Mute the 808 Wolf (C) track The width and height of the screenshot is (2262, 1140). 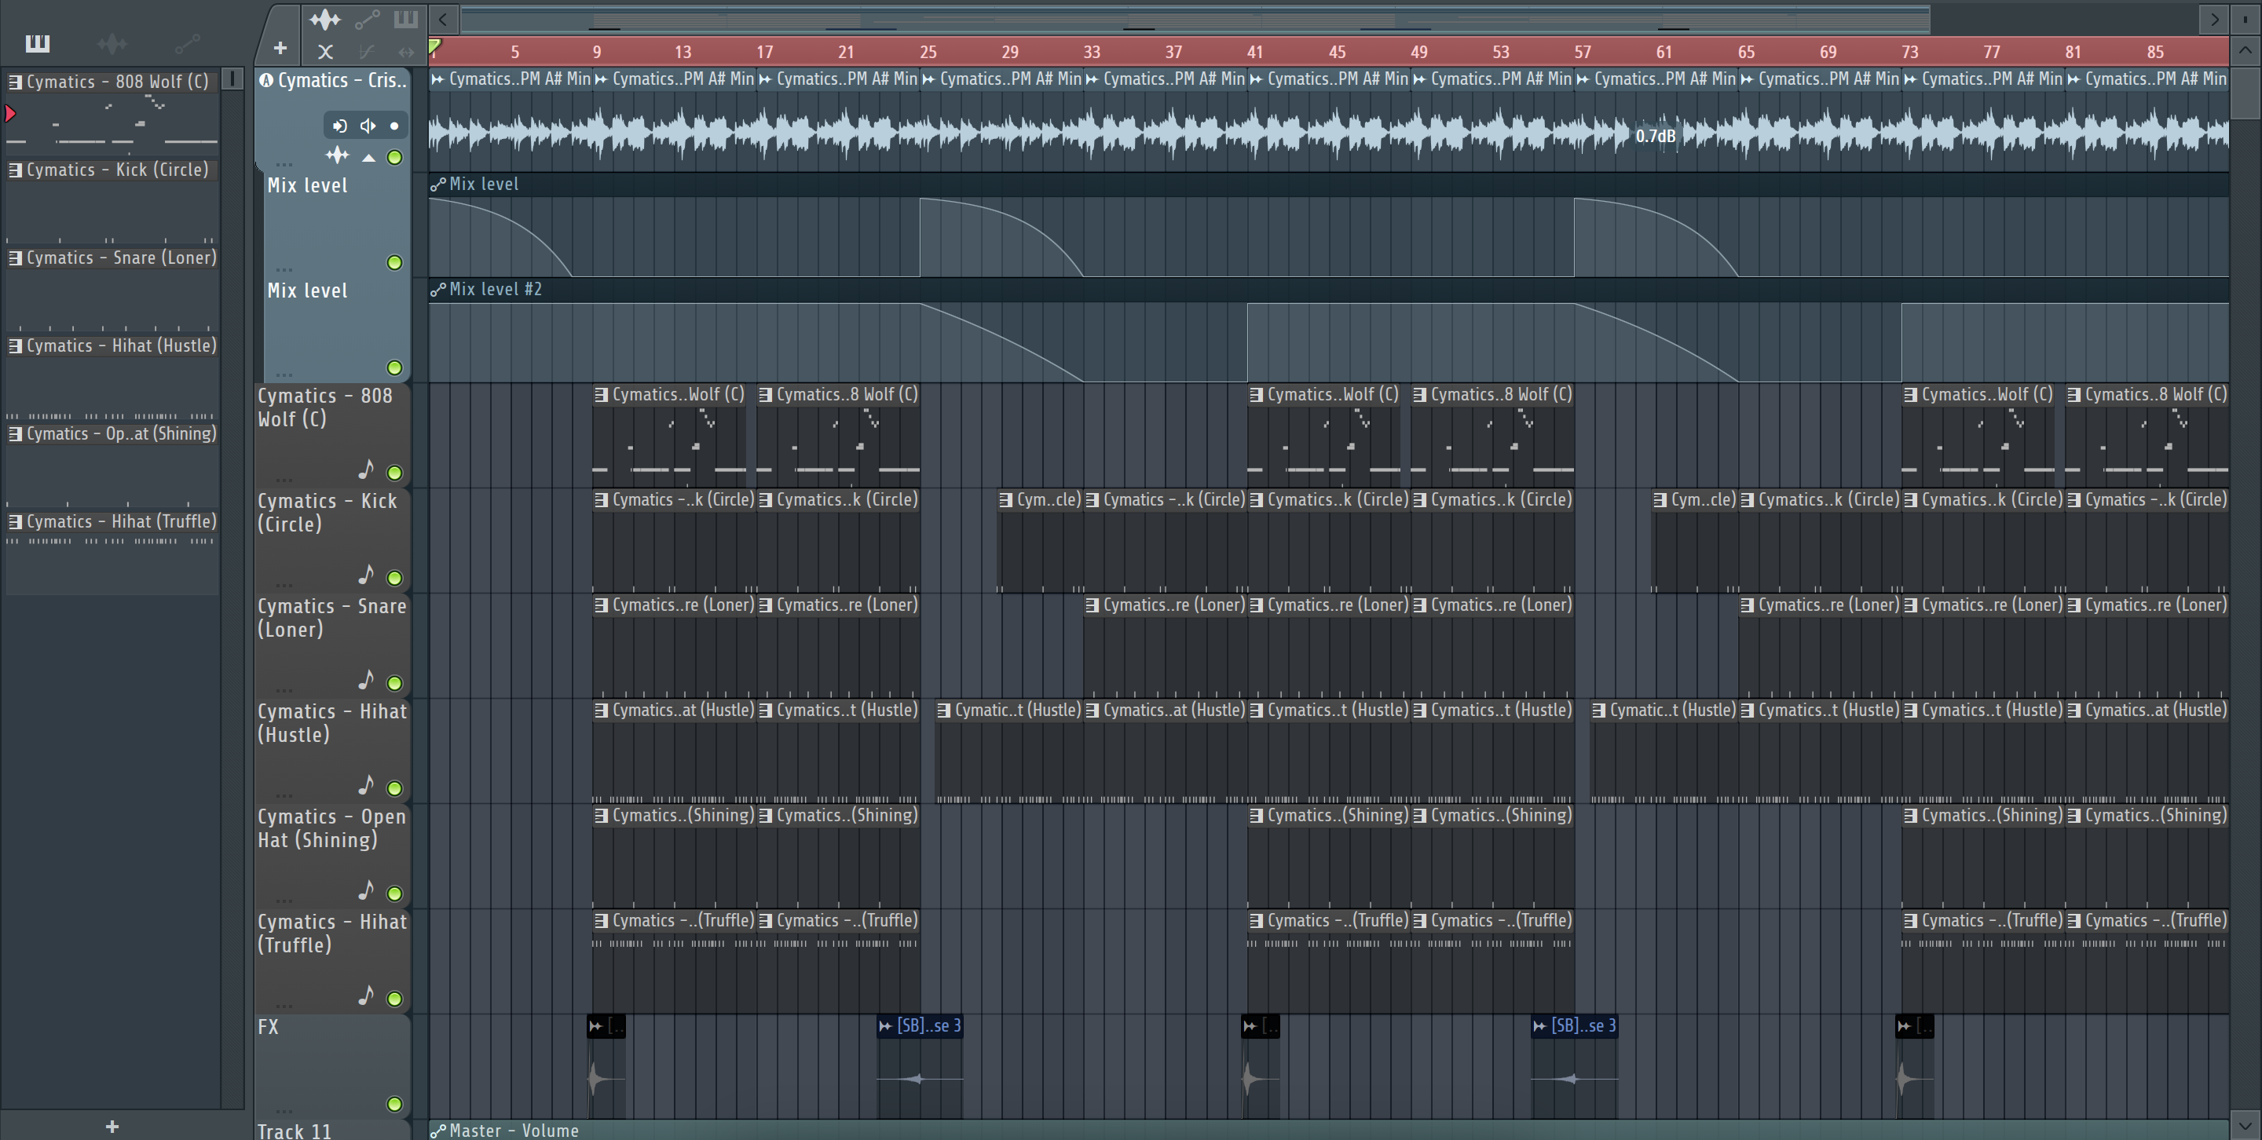pos(394,473)
